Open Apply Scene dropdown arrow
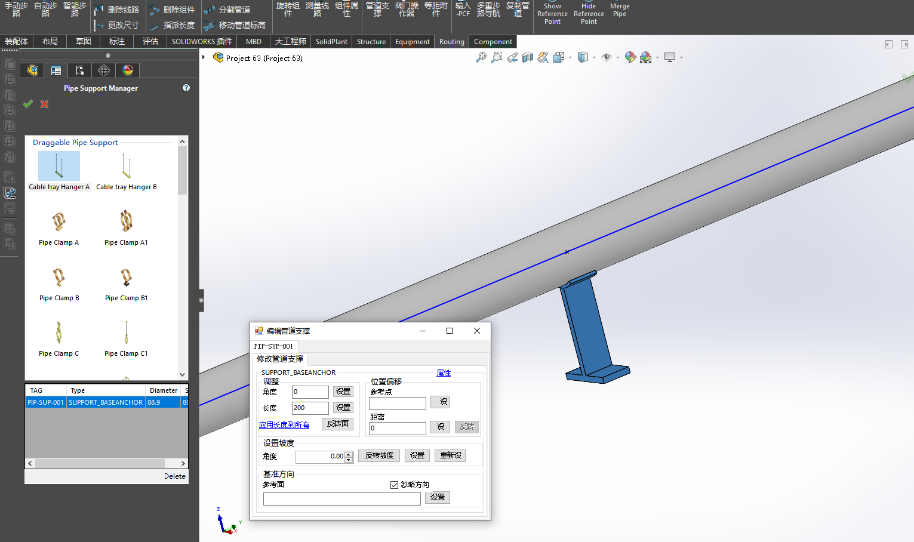The width and height of the screenshot is (914, 542). click(657, 58)
